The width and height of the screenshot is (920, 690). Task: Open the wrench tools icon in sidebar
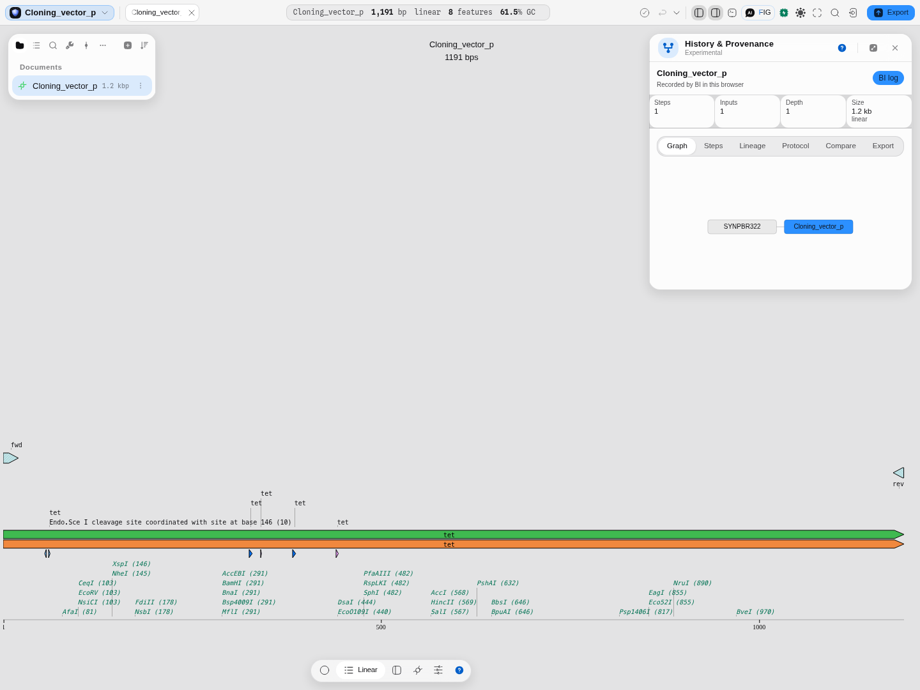pos(70,45)
